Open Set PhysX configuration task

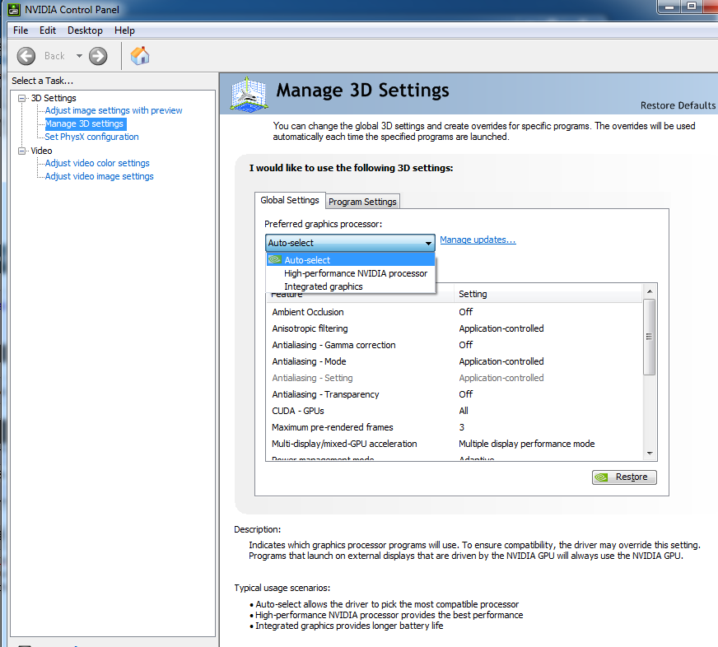coord(91,137)
